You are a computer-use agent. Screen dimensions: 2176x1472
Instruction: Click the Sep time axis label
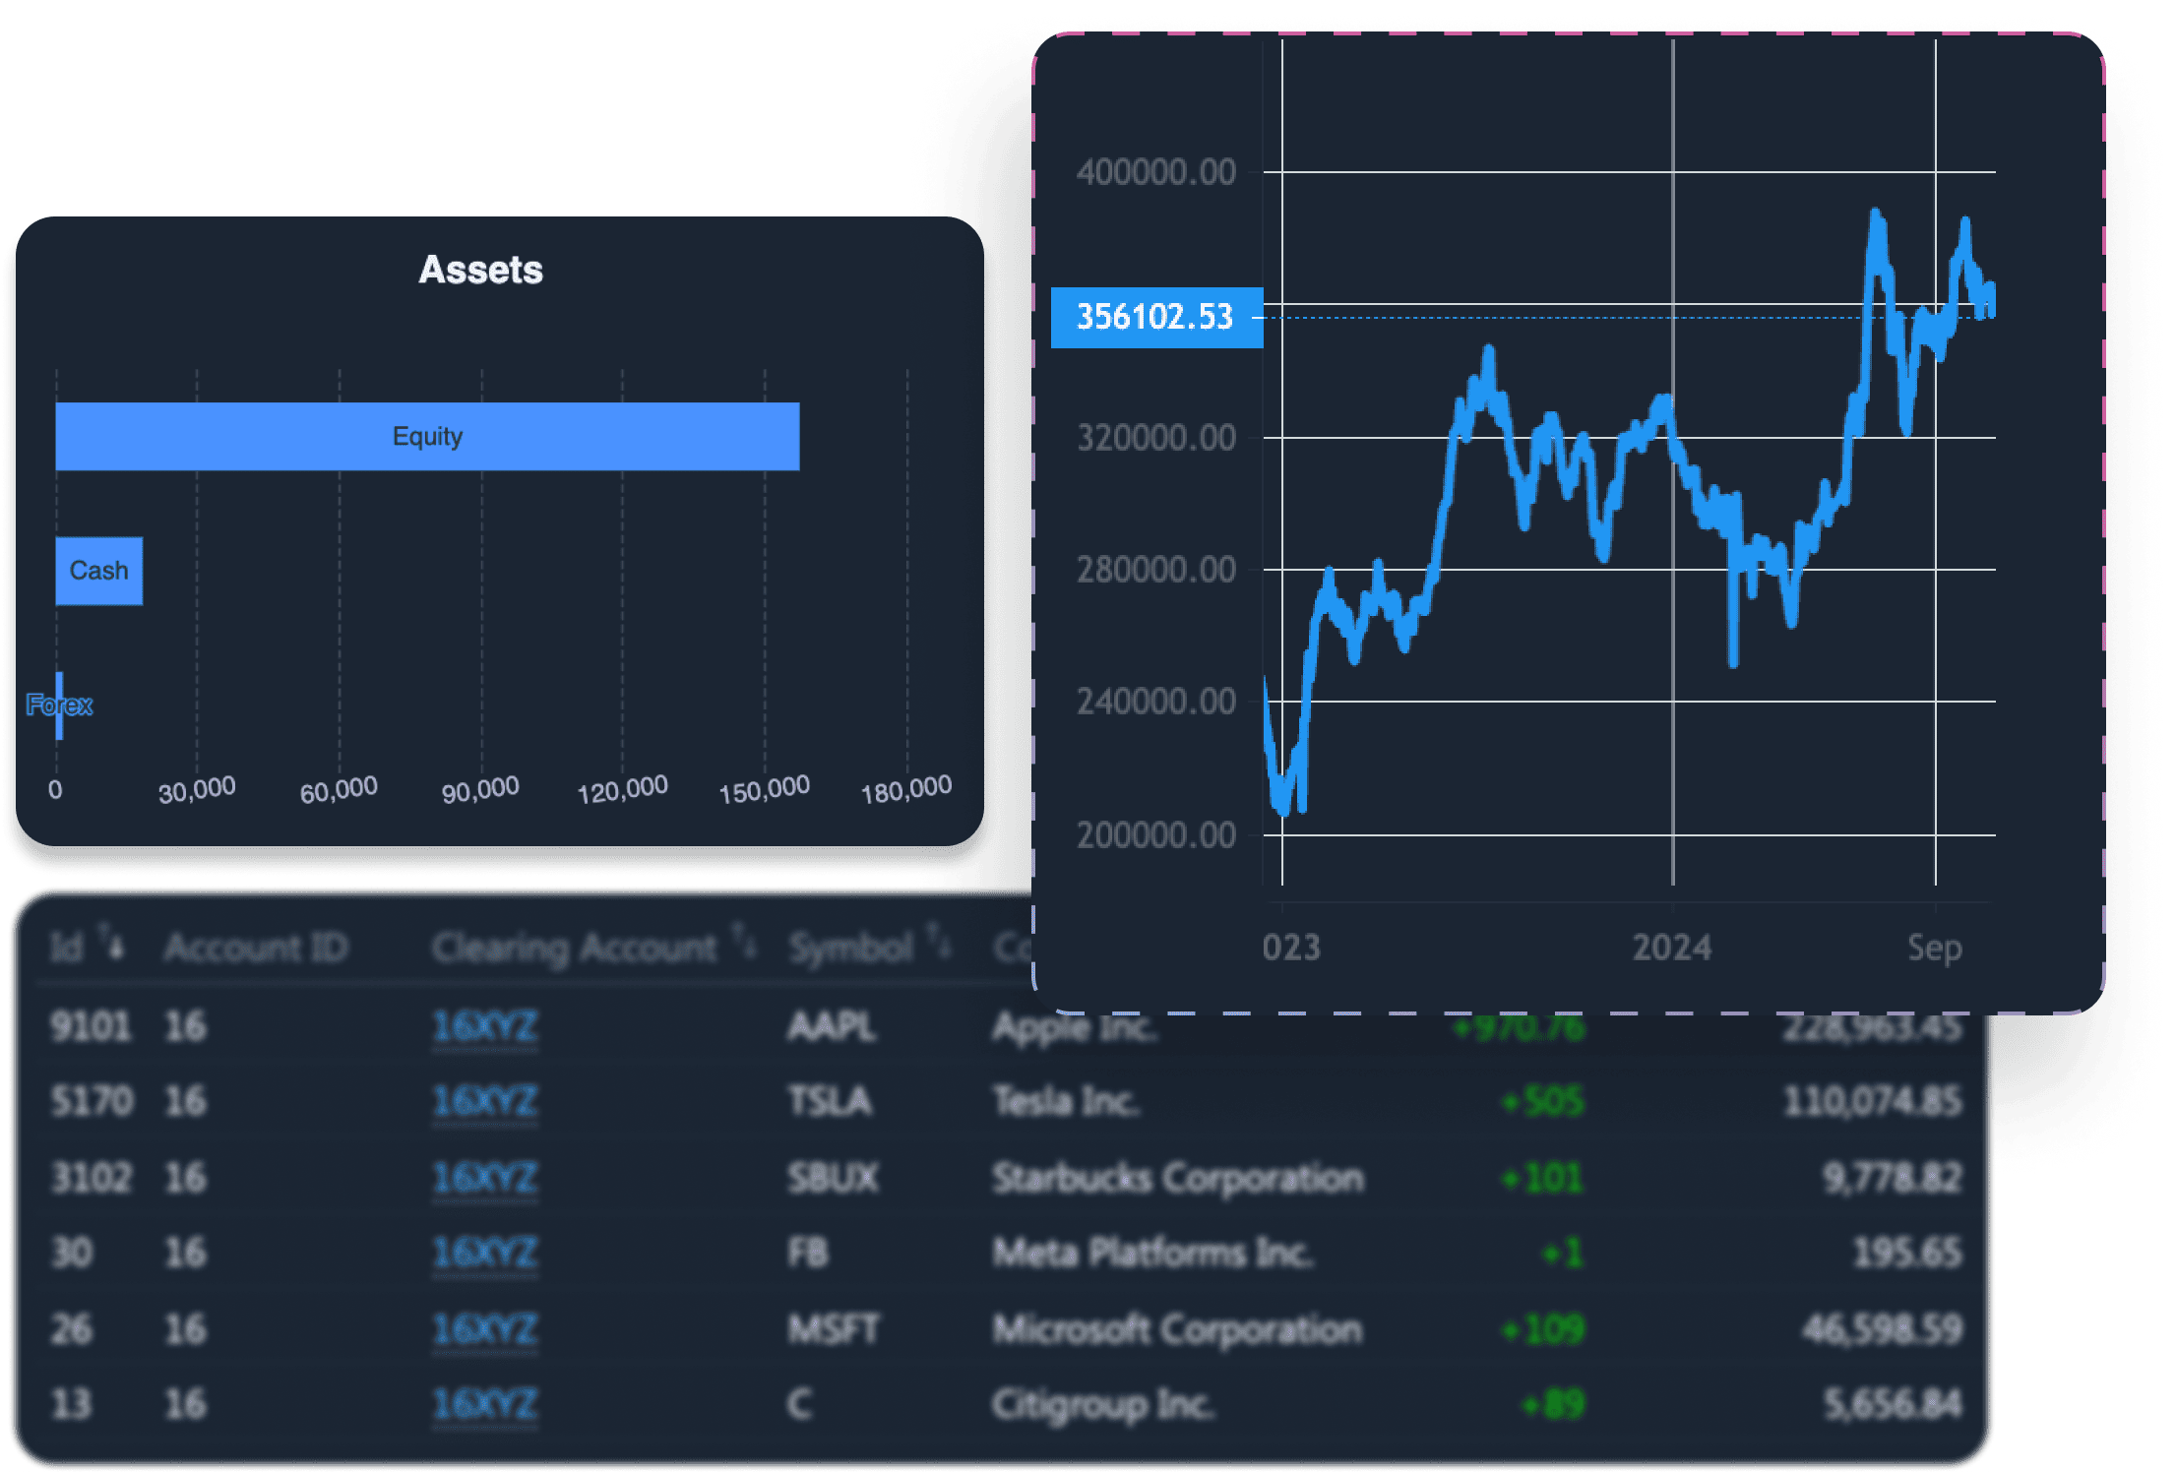[1935, 948]
